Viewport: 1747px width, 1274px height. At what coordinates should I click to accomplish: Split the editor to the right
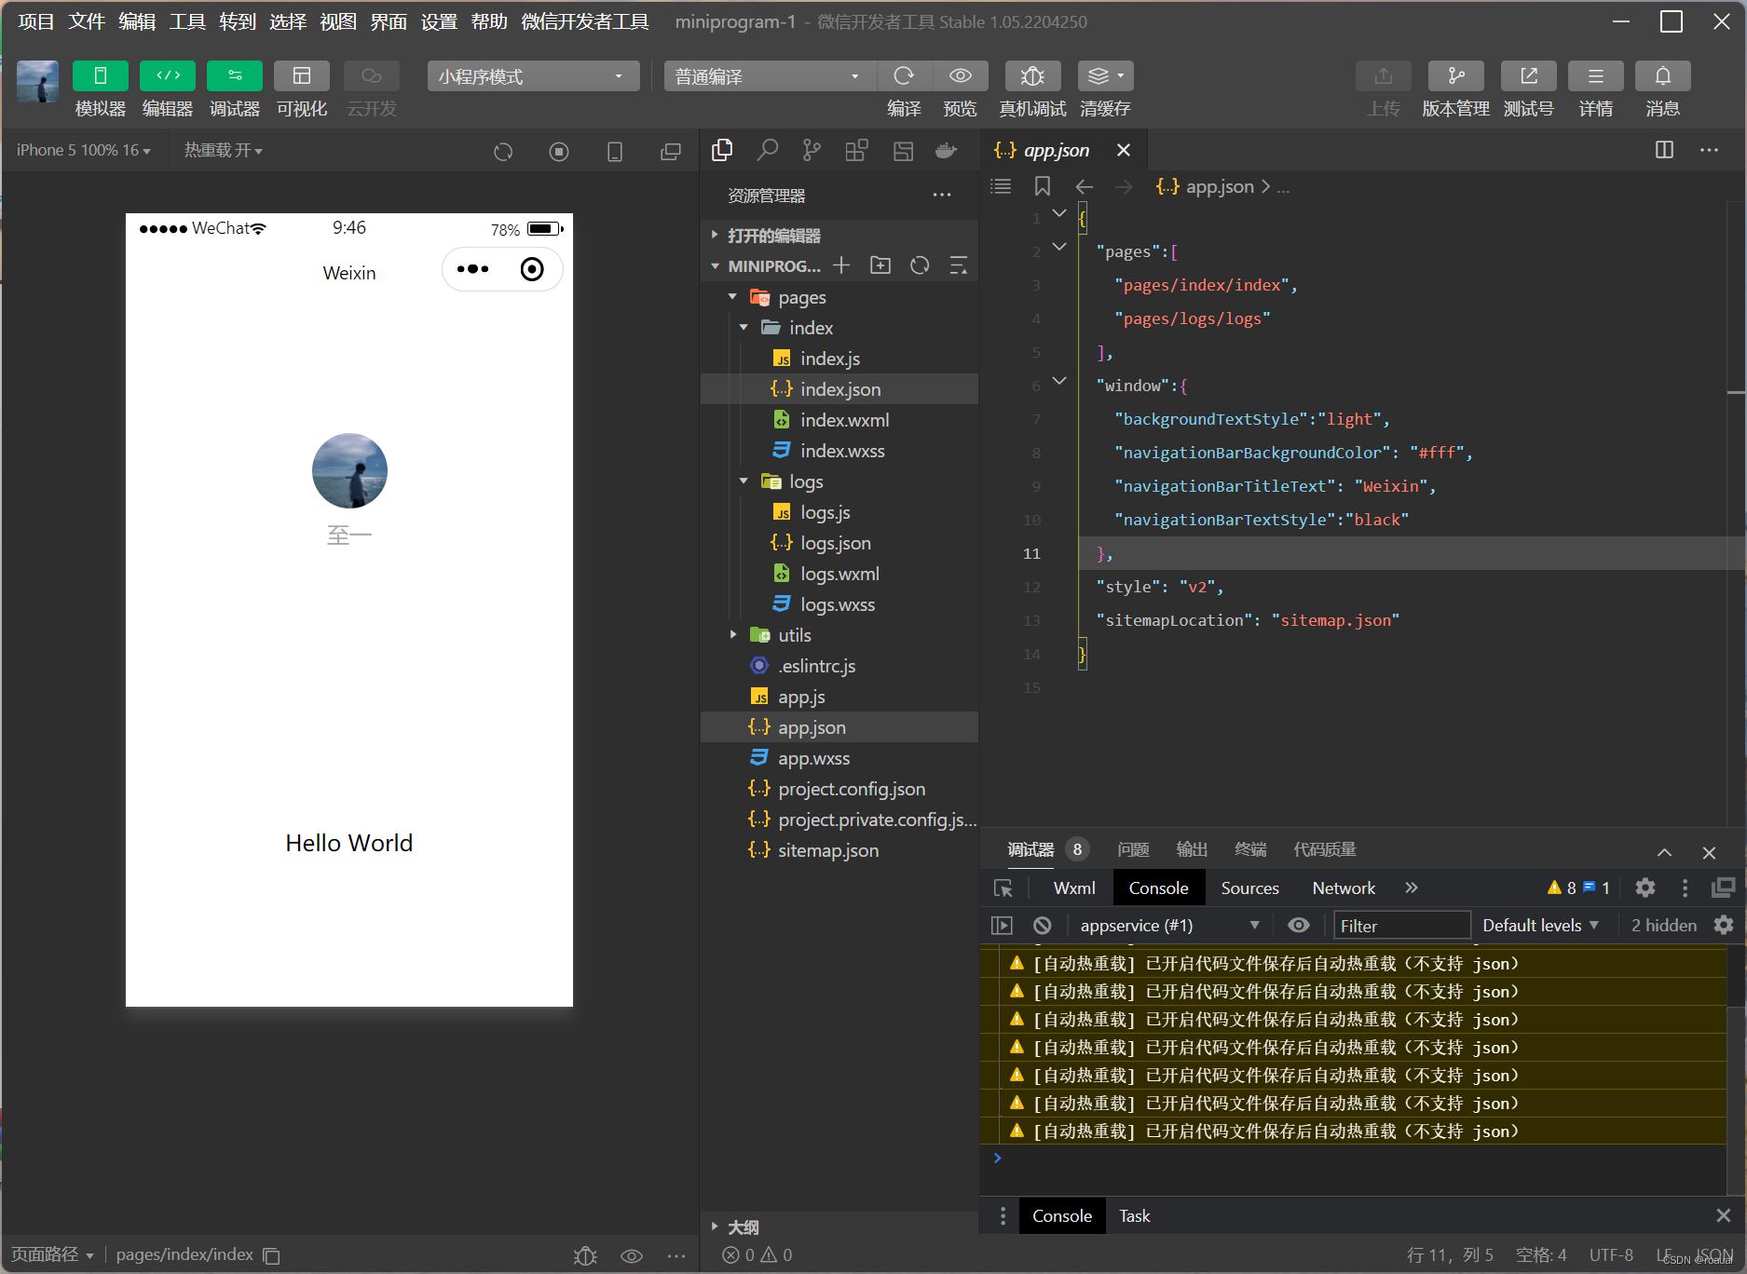point(1664,150)
